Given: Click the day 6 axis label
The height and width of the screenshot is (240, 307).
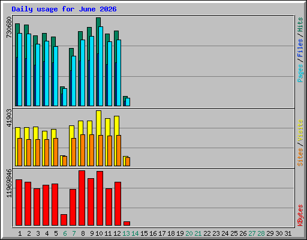Looking at the screenshot, I should click(x=65, y=233).
